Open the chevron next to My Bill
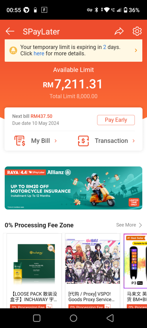The width and height of the screenshot is (147, 328). [x=56, y=141]
